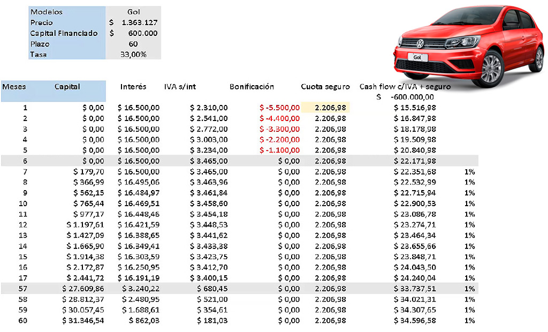Click the 'Precio' label cell
Image resolution: width=548 pixels, height=332 pixels.
42,22
